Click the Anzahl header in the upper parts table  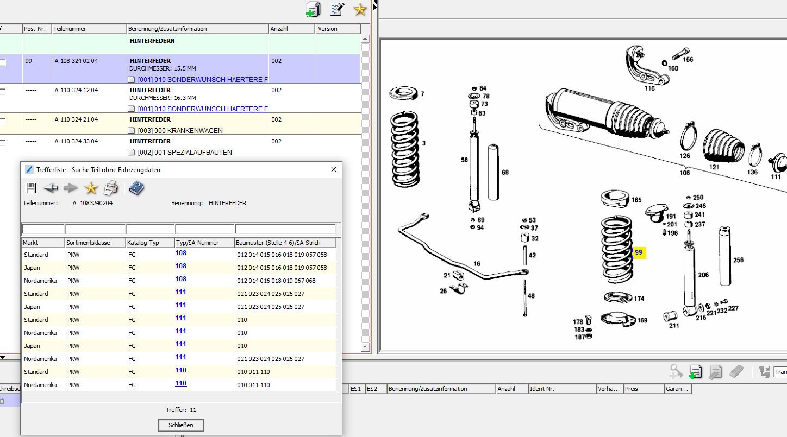[292, 29]
